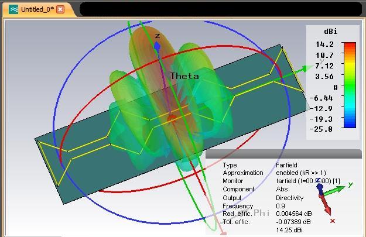Click the 3.56 scale label
This screenshot has width=366, height=237.
[x=324, y=77]
